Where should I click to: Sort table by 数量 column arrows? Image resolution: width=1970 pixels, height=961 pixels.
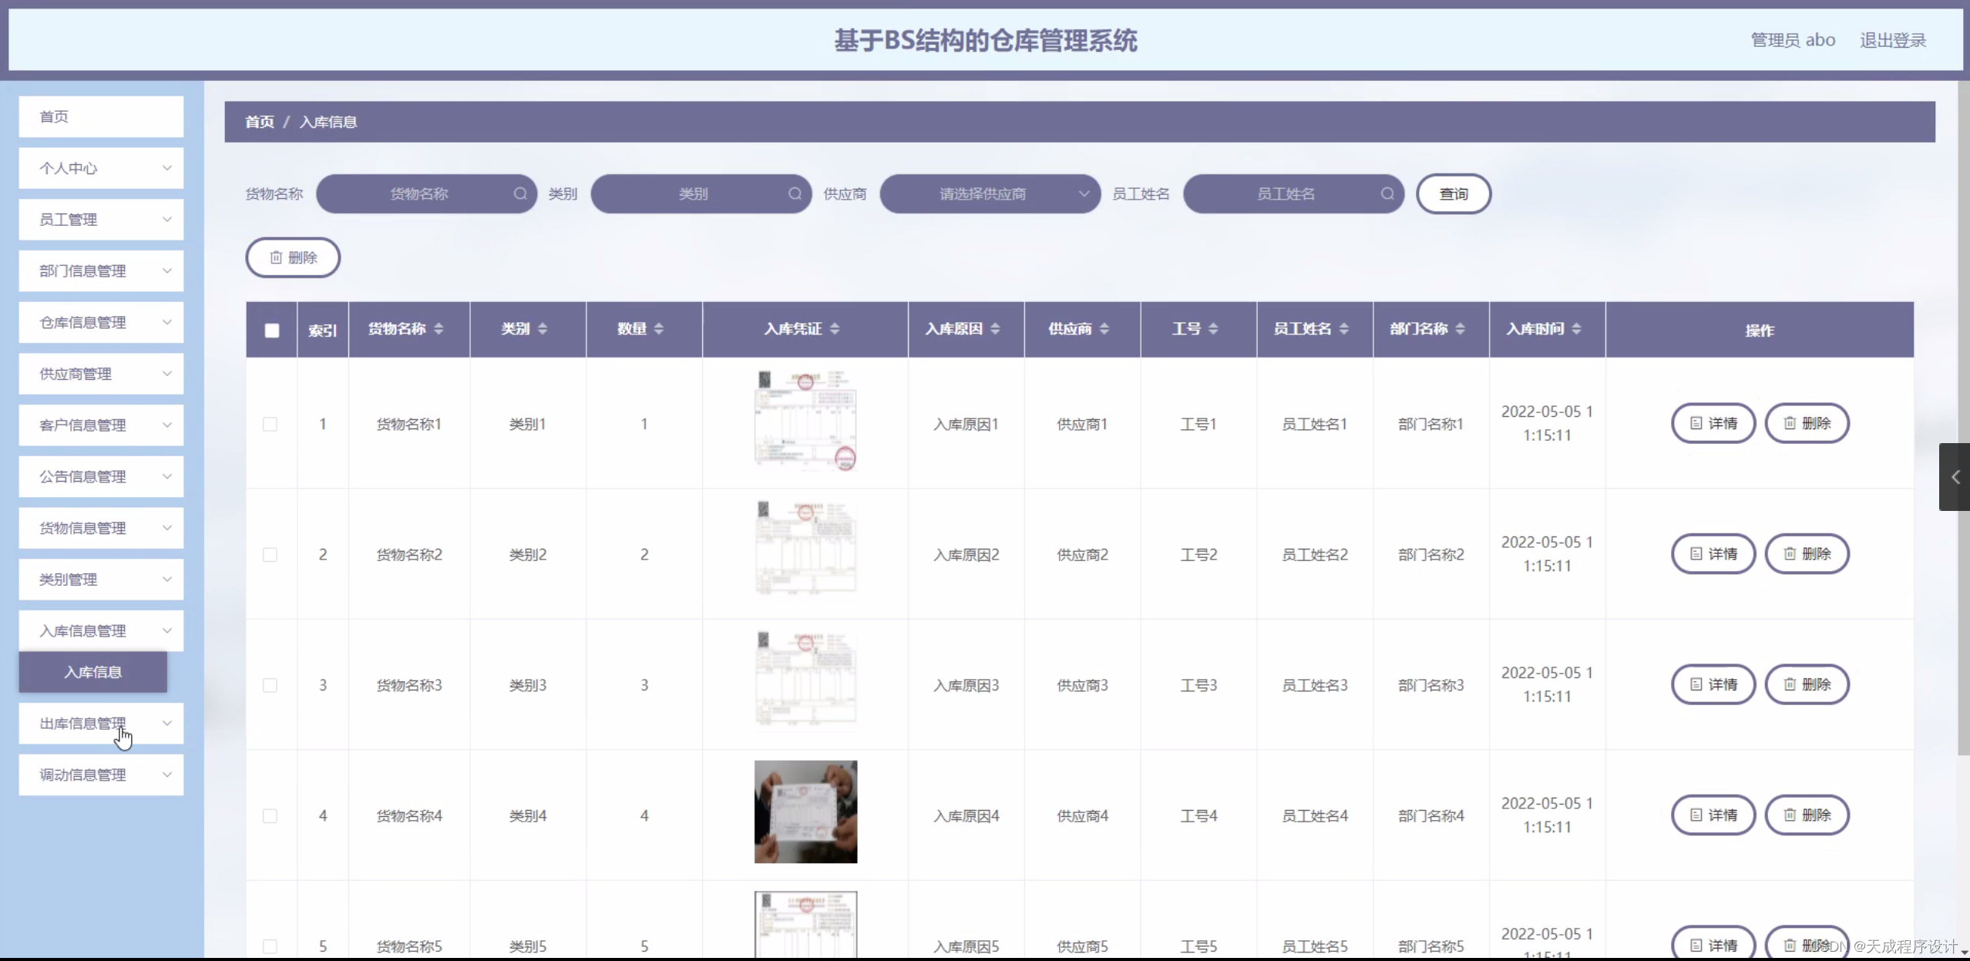point(658,329)
